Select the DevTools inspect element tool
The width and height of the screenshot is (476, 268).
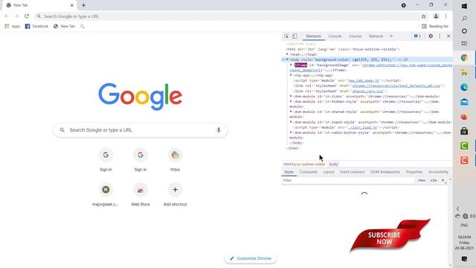286,36
